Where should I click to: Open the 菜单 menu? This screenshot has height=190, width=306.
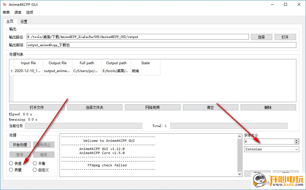click(x=6, y=13)
